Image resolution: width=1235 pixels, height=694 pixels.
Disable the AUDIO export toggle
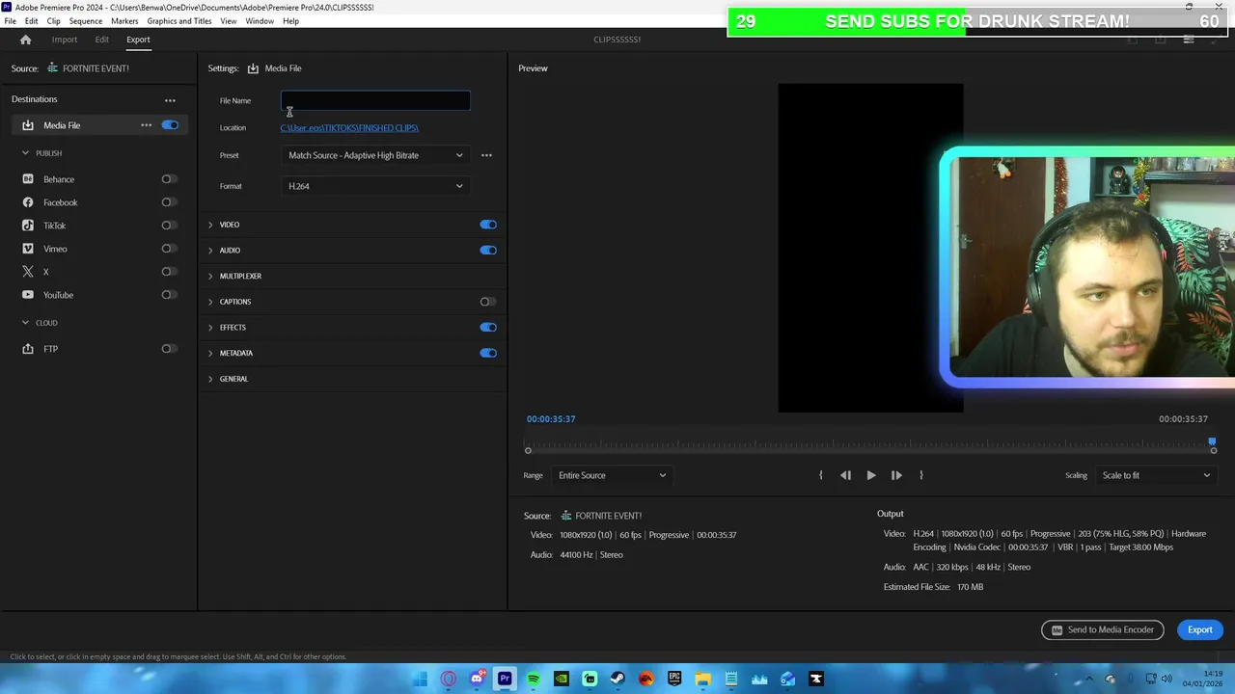[488, 251]
